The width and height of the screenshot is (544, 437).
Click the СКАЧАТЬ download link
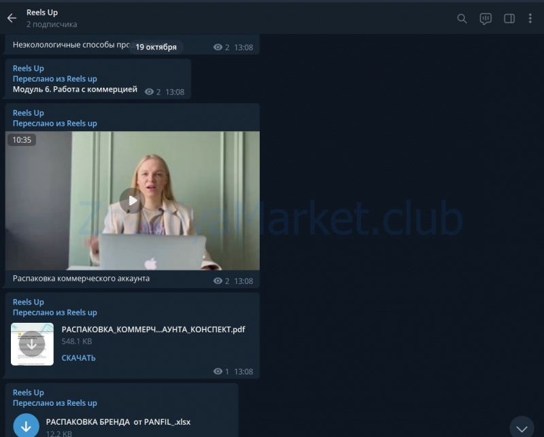click(x=78, y=357)
